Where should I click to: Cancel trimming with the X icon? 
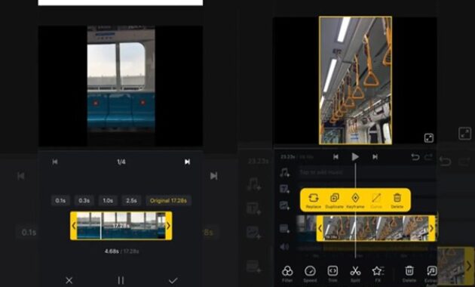tap(69, 280)
